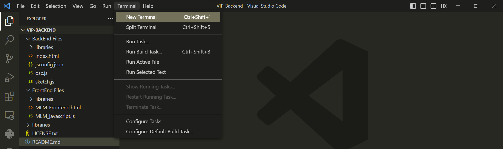Close the open Terminal menu
Viewport: 503px width, 149px height.
pyautogui.click(x=127, y=6)
